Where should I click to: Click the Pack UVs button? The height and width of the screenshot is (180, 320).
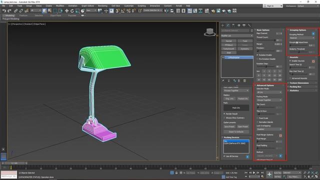[x=236, y=108]
